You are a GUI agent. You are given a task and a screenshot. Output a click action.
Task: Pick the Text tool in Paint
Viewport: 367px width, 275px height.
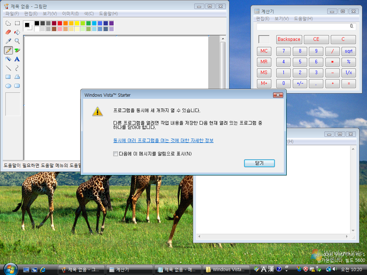click(17, 59)
